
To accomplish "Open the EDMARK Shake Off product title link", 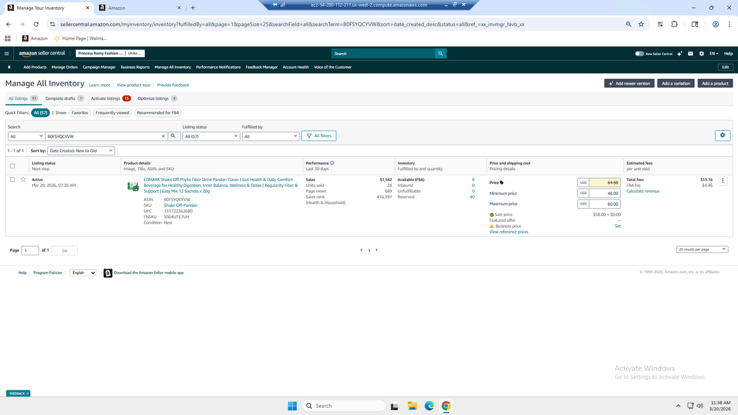I will click(221, 185).
